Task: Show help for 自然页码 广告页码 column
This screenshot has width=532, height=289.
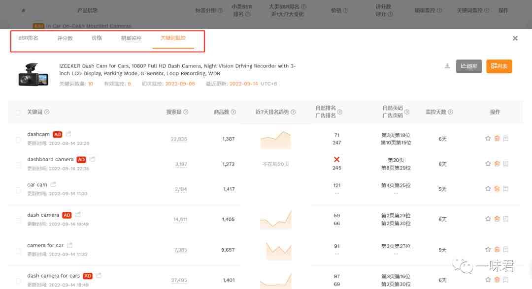Action: pos(407,112)
